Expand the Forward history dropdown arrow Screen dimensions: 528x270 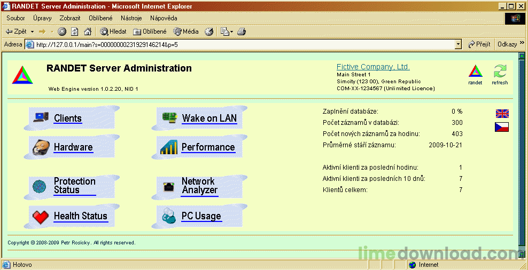pos(52,31)
